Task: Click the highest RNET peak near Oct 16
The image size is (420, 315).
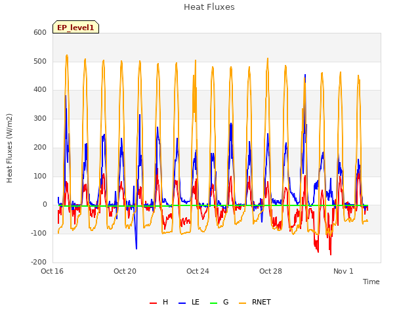Action: (x=67, y=55)
